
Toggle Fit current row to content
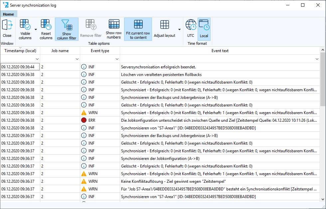tap(138, 29)
